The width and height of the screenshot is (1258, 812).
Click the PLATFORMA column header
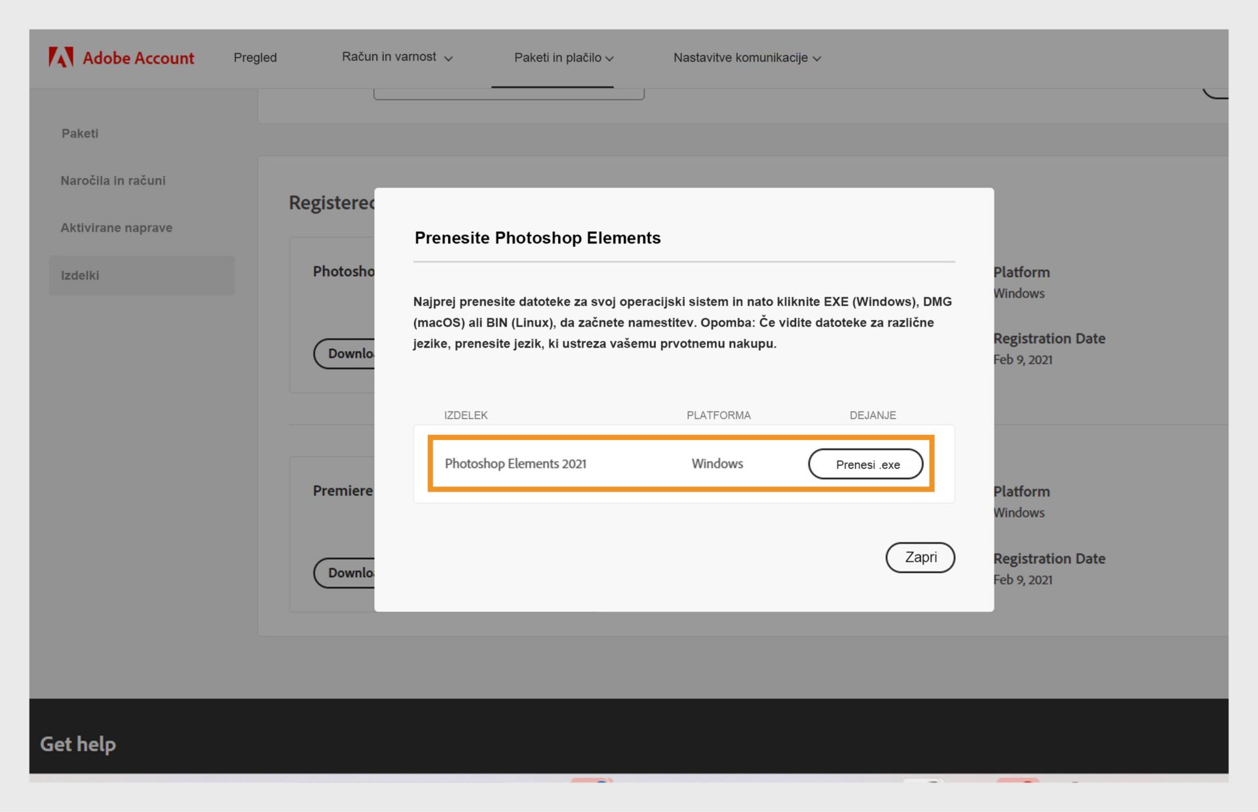(x=718, y=415)
